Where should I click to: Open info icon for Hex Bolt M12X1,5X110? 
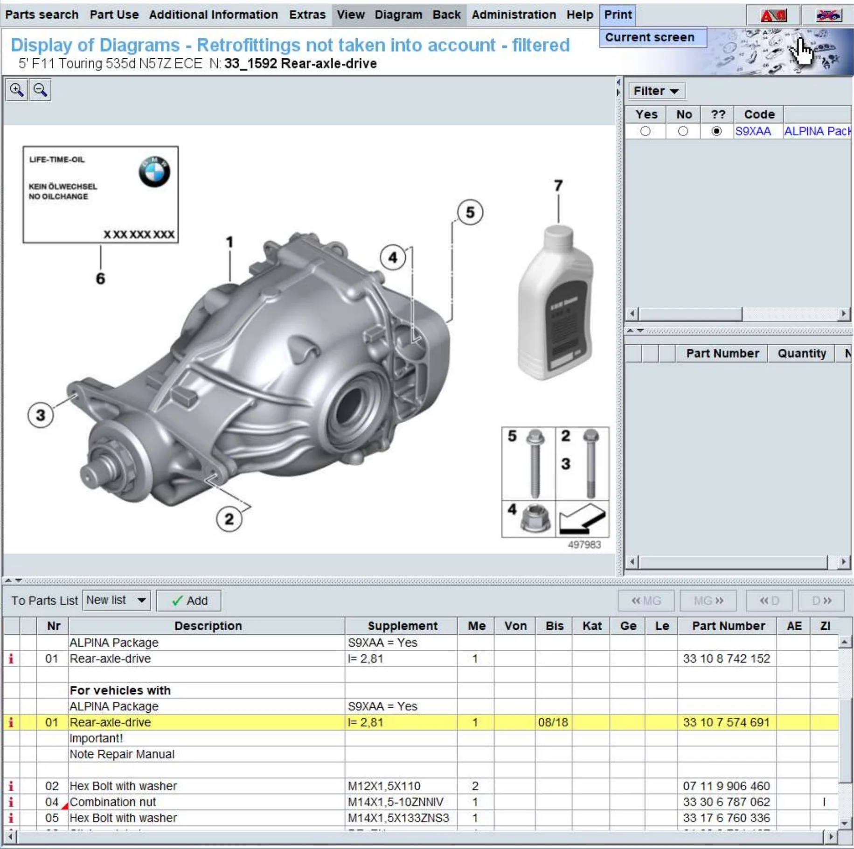(11, 786)
